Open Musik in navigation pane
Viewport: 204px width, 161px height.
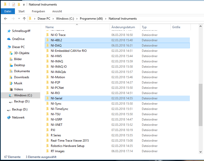[x=18, y=83]
